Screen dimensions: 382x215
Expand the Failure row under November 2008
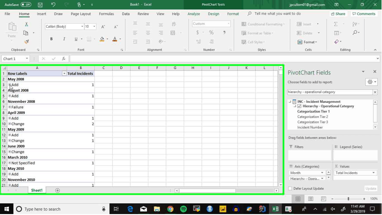coord(9,107)
